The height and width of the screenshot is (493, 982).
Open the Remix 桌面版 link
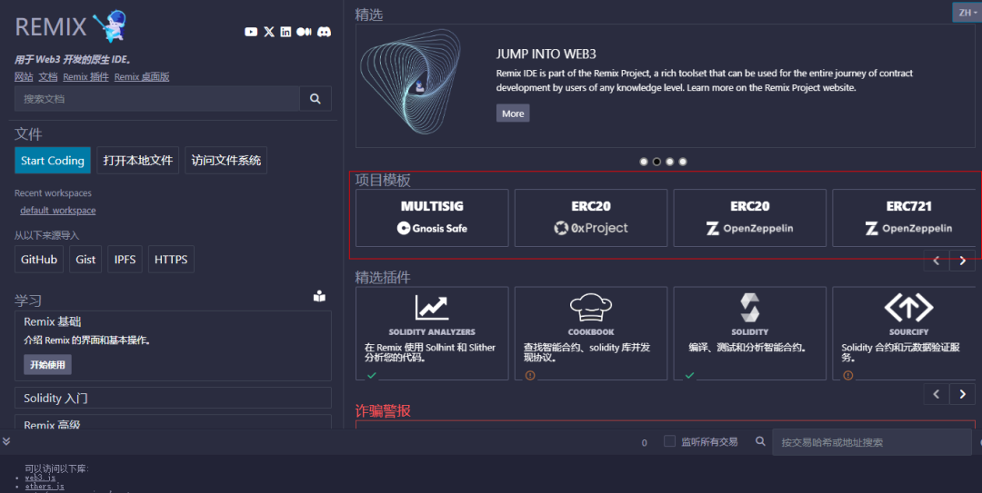click(x=142, y=77)
